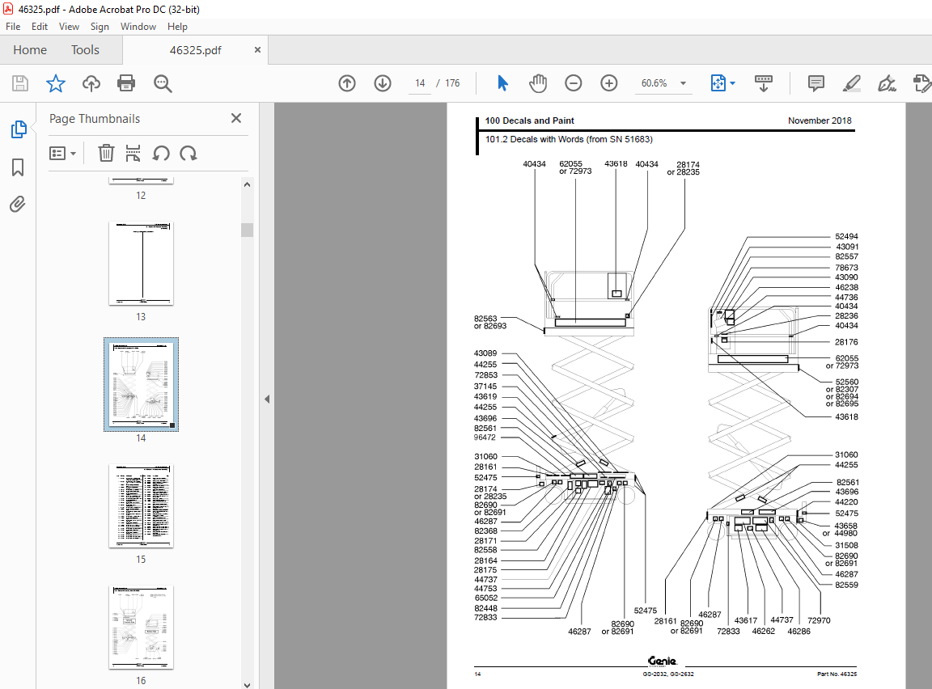Image resolution: width=932 pixels, height=689 pixels.
Task: Collapse the navigation pane arrow
Action: point(267,399)
